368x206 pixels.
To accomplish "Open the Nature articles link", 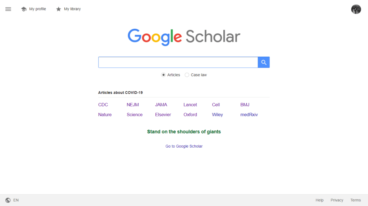I will pyautogui.click(x=105, y=115).
